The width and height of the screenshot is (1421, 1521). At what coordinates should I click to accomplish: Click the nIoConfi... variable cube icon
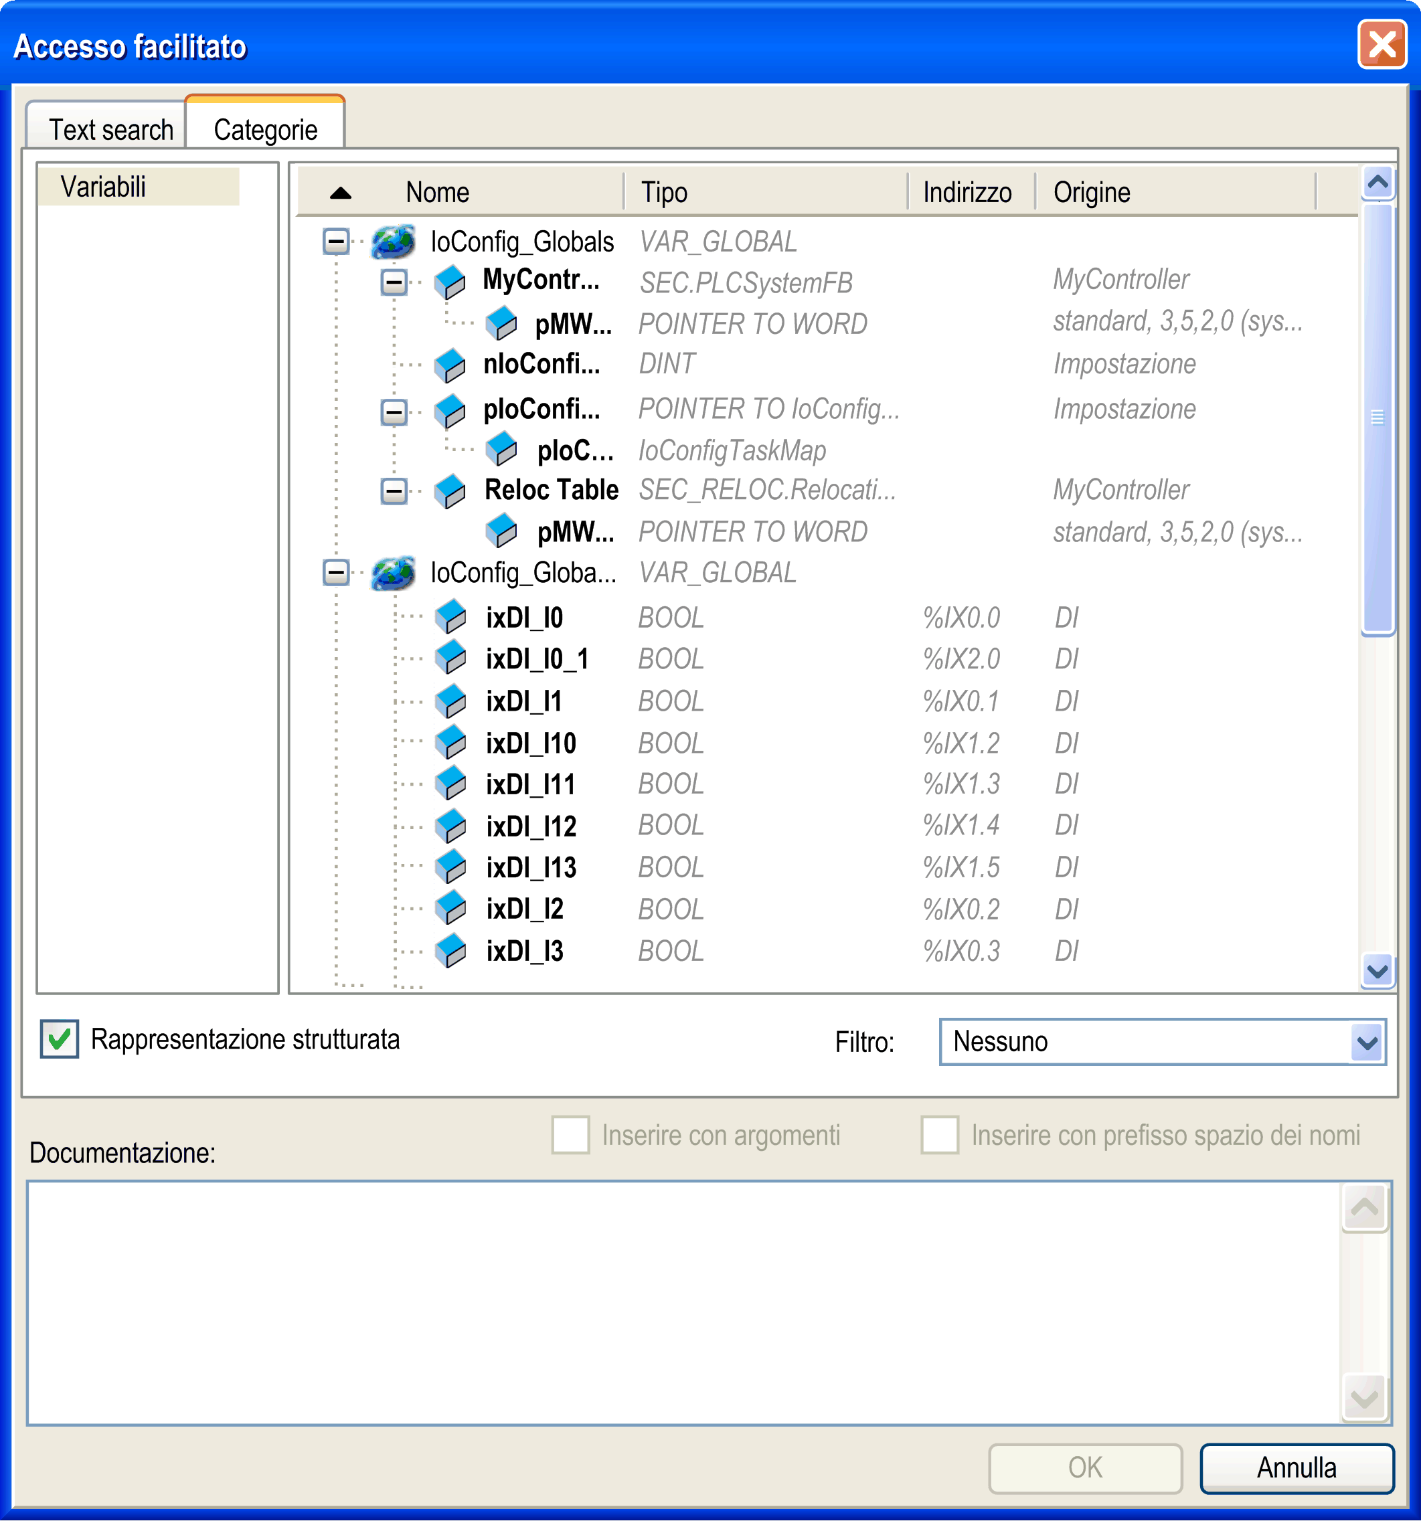tap(450, 366)
